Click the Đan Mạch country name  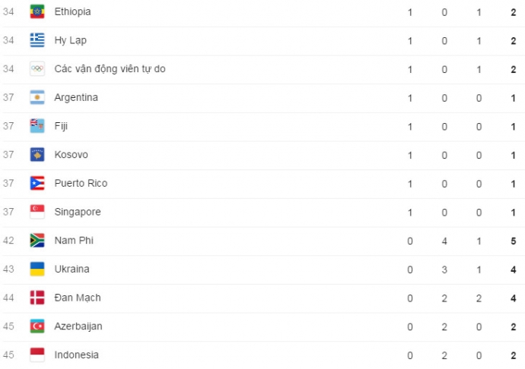(78, 298)
